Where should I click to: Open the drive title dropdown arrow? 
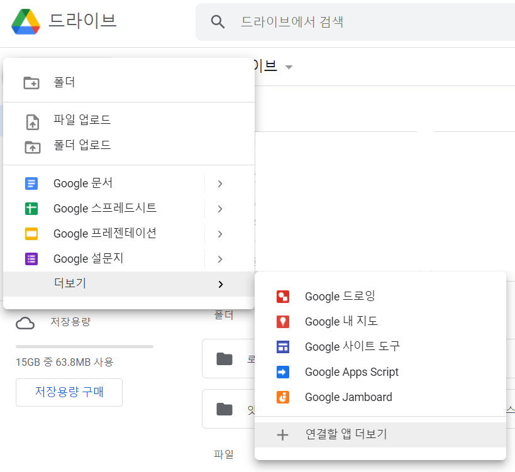[x=289, y=67]
